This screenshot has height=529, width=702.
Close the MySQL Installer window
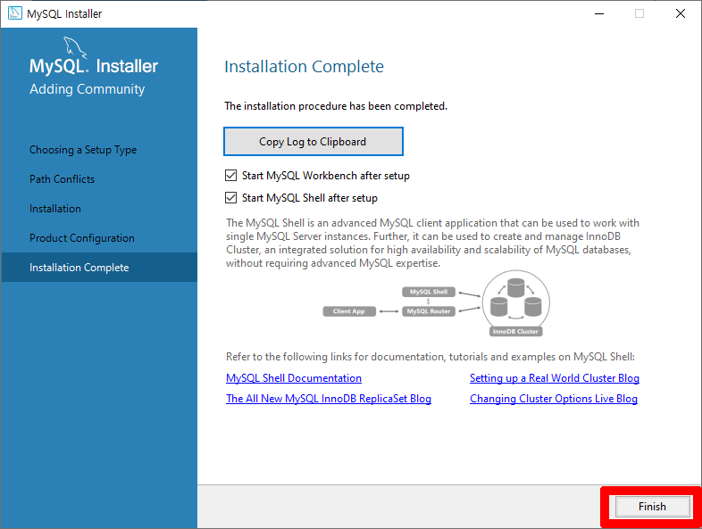click(x=681, y=14)
